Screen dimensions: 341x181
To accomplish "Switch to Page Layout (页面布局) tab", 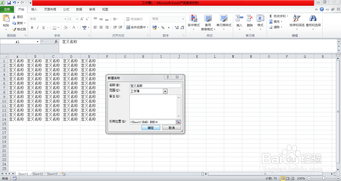I will (x=50, y=9).
